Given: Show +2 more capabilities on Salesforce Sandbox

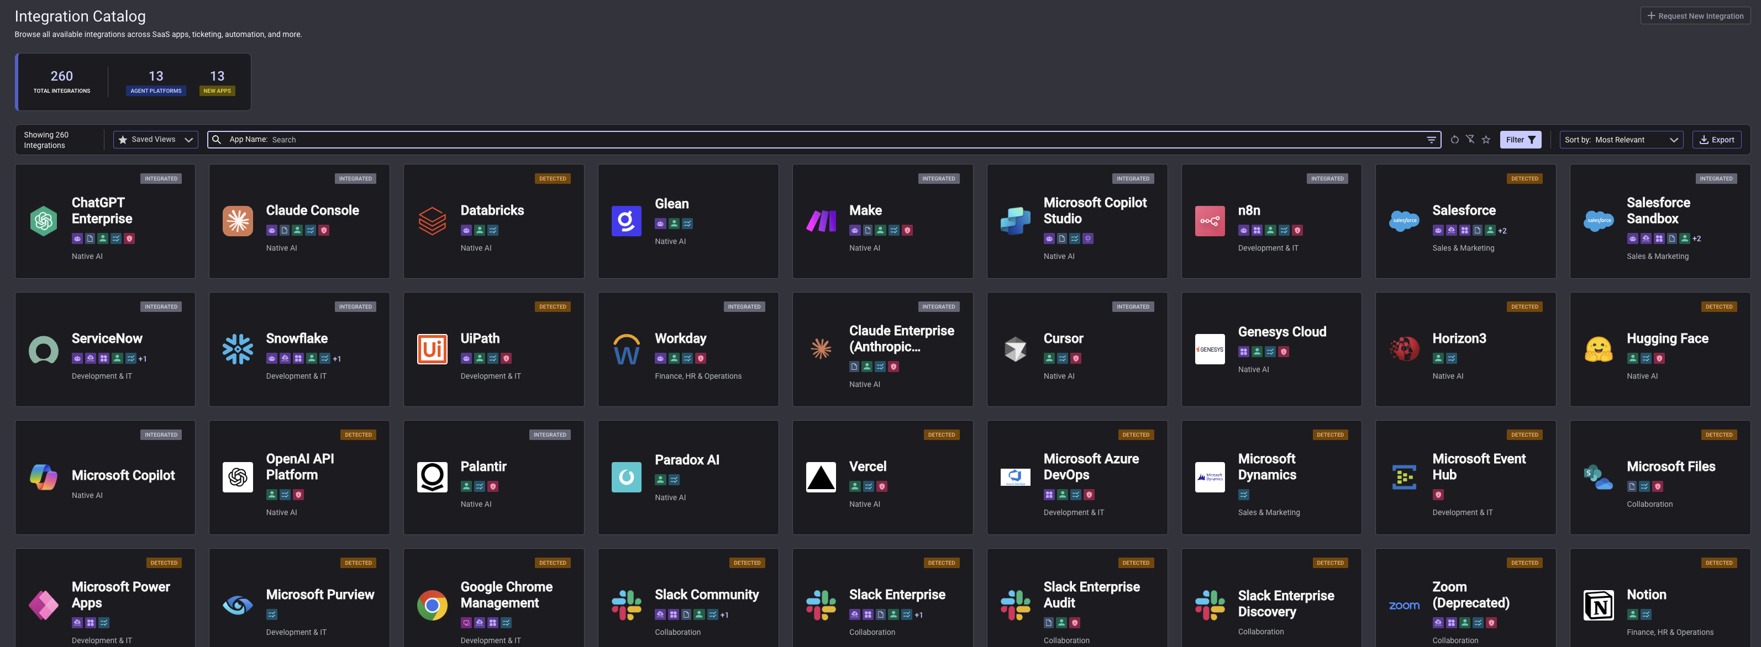Looking at the screenshot, I should [x=1696, y=239].
